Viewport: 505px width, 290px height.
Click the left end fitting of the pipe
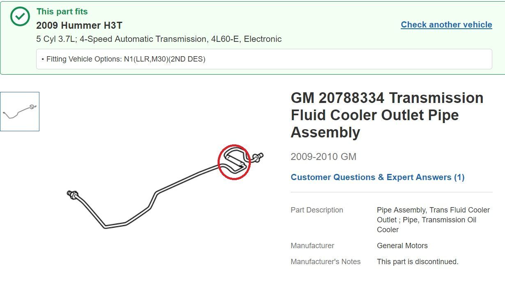click(x=72, y=194)
